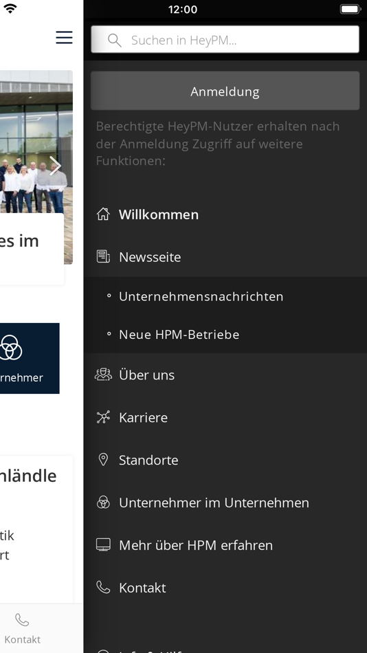Click the circles icon beside Unternehmer im Unternehmen
367x653 pixels.
tap(103, 502)
